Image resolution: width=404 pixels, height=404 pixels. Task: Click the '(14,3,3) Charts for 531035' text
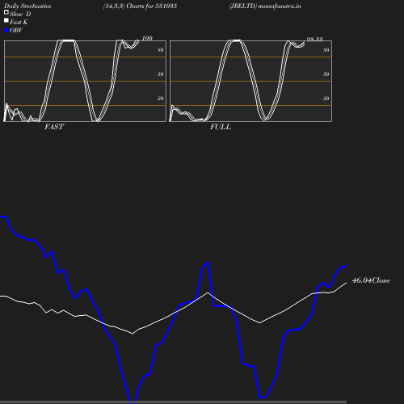[140, 6]
